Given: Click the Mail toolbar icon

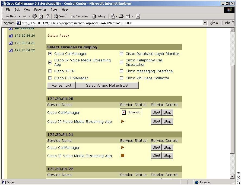Looking at the screenshot, I should [113, 16].
